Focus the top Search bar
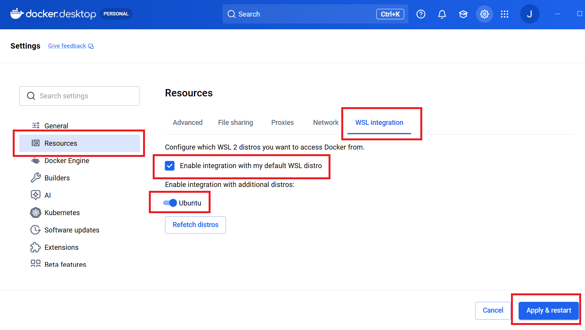This screenshot has width=585, height=330. (x=315, y=14)
